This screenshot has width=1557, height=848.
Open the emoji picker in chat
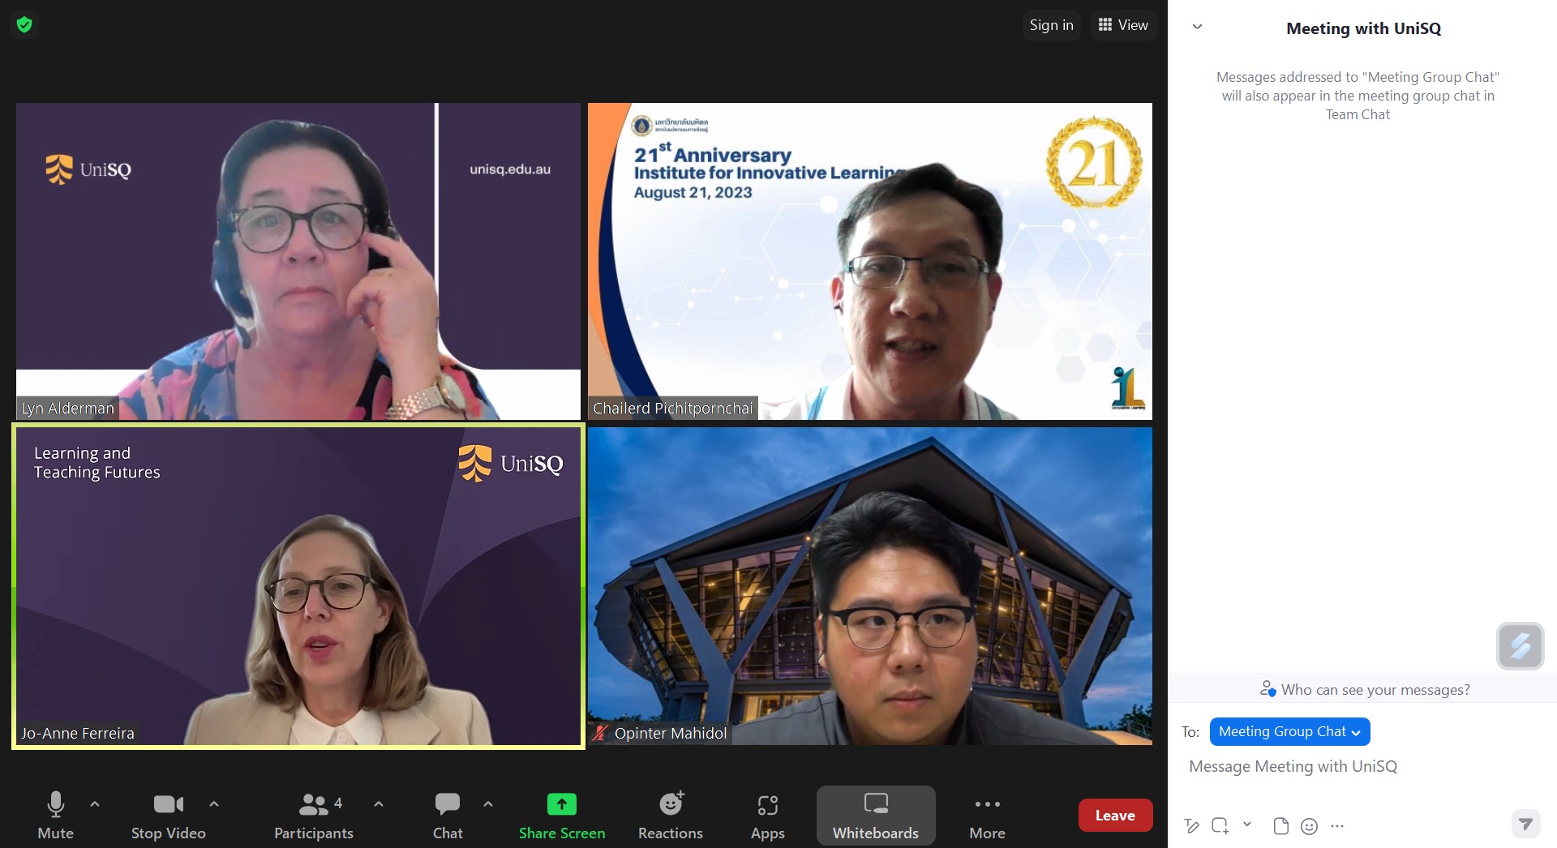point(1309,826)
